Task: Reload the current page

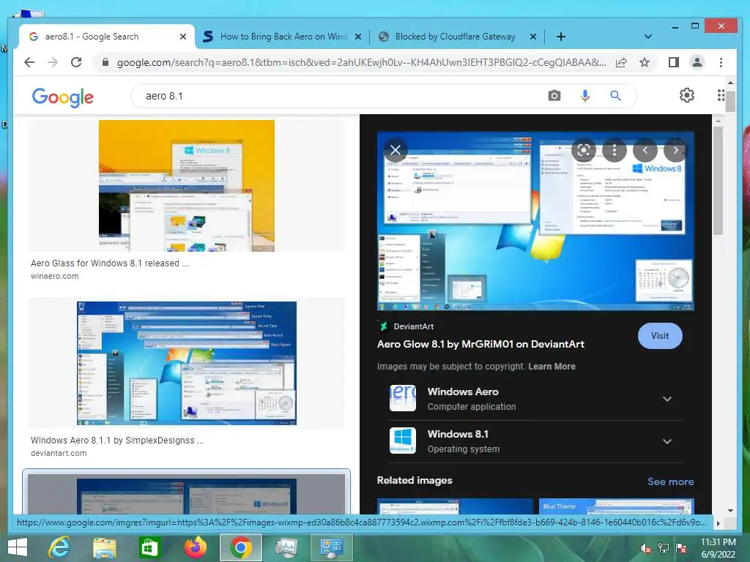Action: 76,62
